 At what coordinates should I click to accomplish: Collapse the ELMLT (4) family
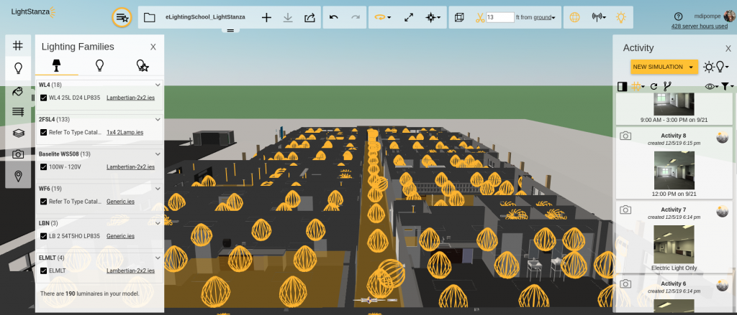tap(158, 258)
